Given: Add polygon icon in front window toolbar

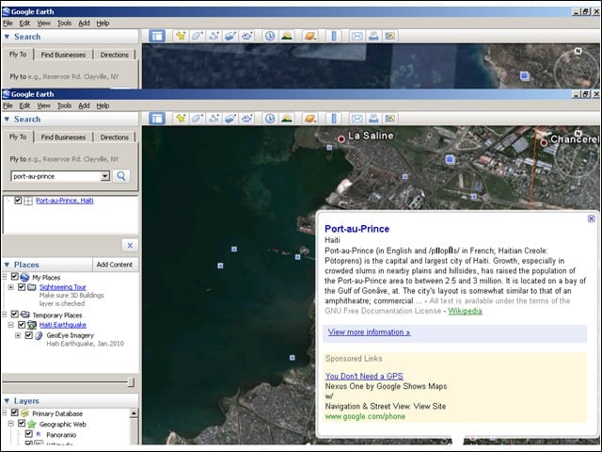Looking at the screenshot, I should pos(197,119).
